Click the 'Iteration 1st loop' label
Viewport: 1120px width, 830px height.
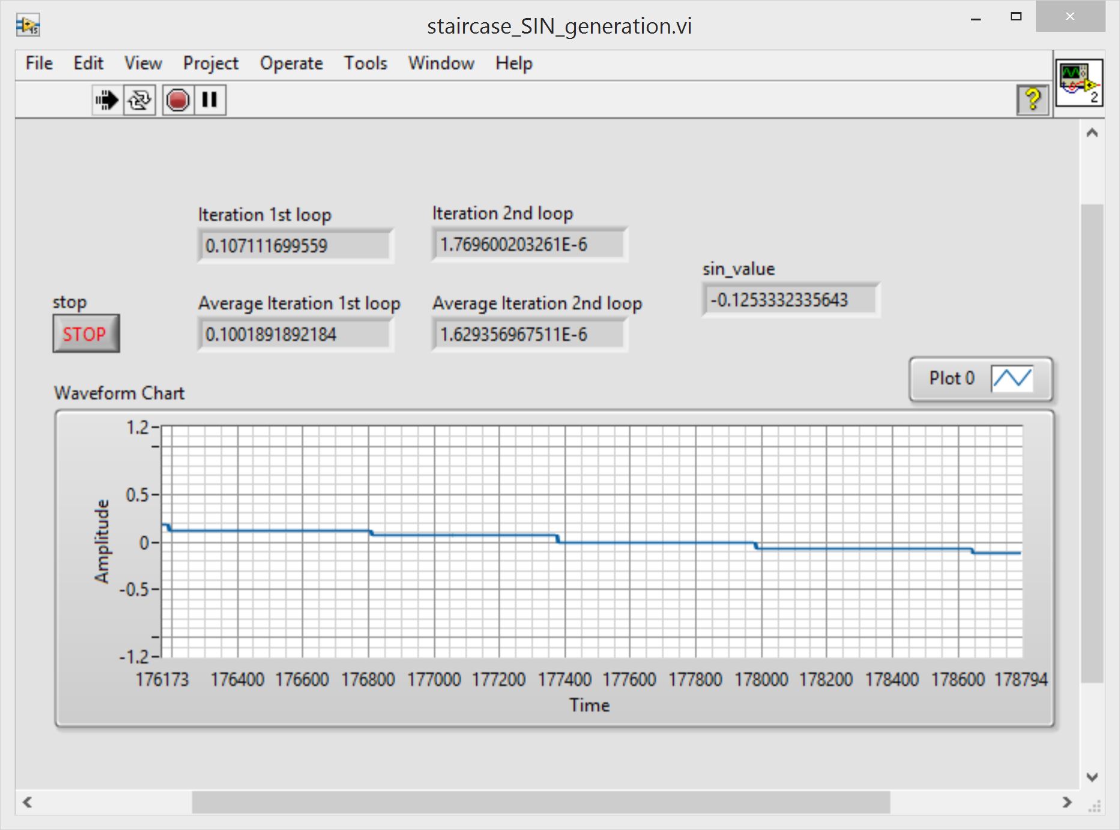[265, 215]
